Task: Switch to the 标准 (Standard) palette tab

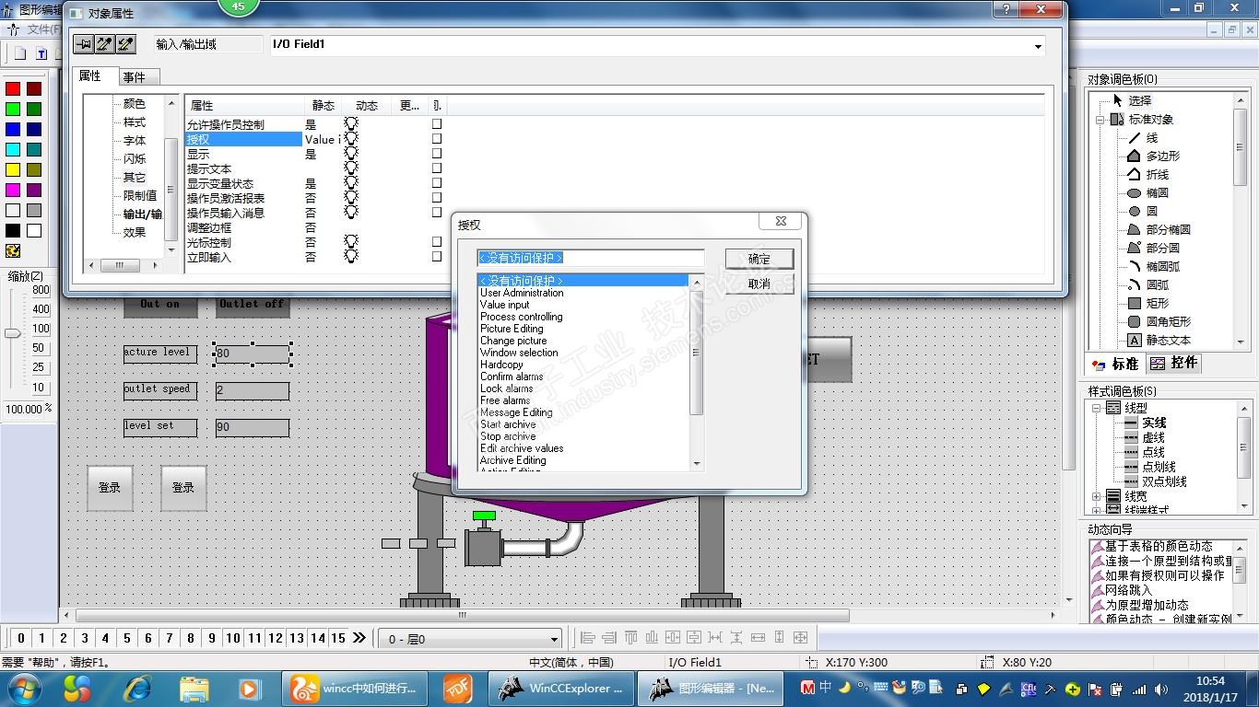Action: [x=1116, y=364]
